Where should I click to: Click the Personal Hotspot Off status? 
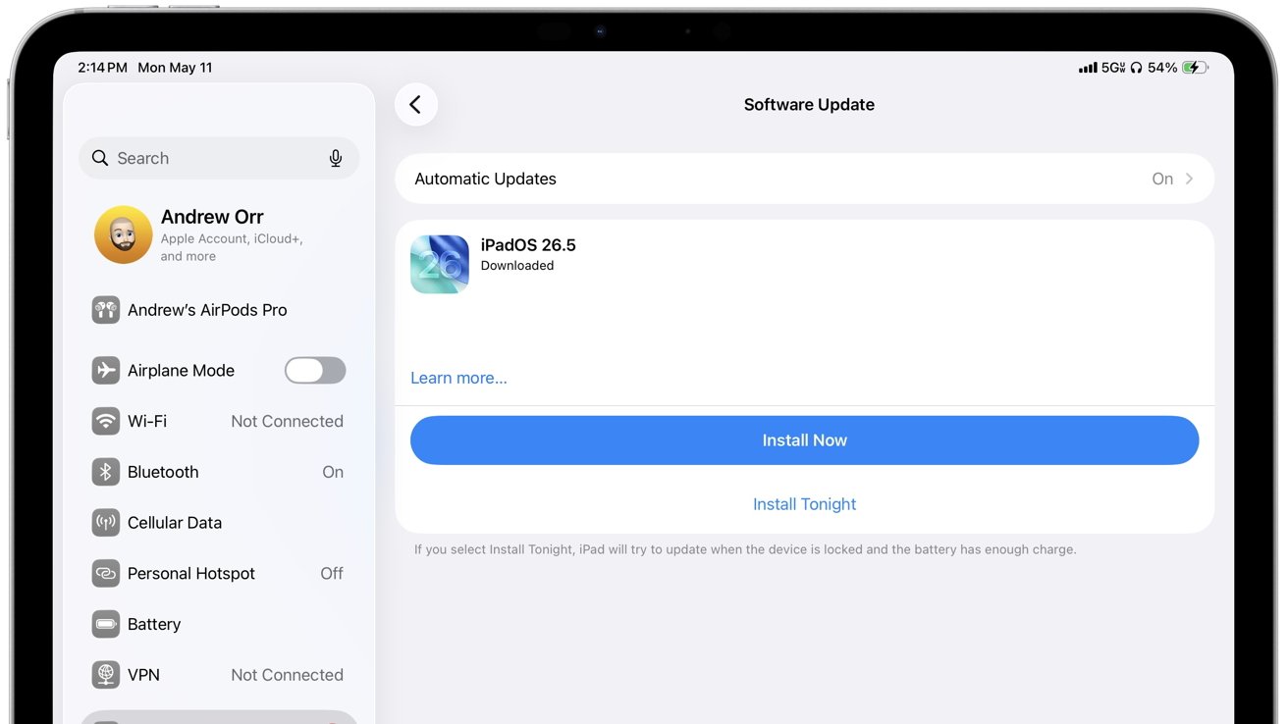tap(332, 574)
